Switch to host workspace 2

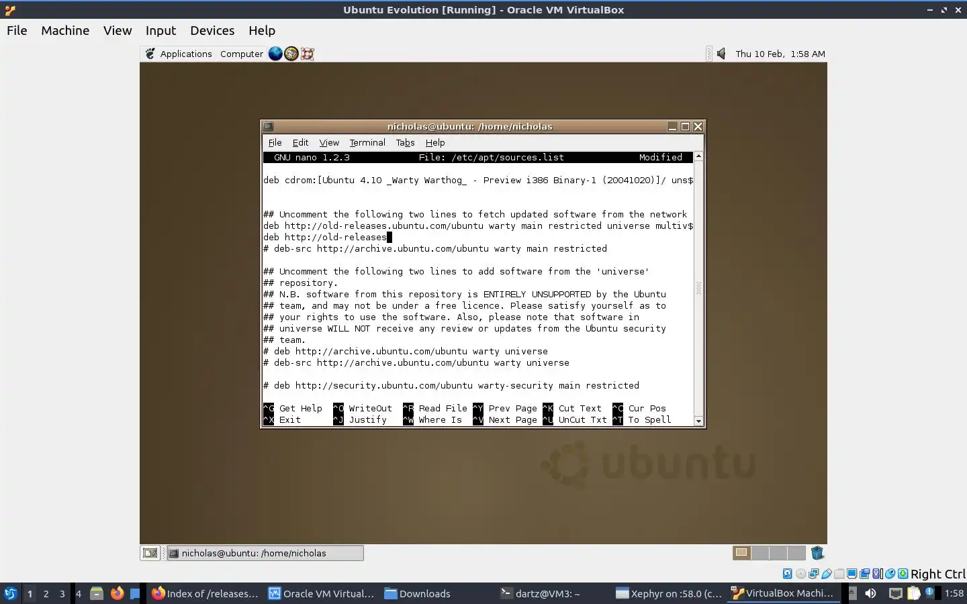coord(46,593)
